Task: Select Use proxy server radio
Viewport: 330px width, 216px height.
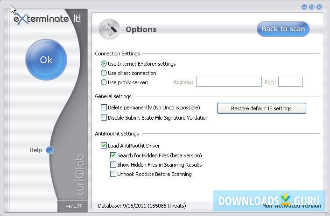Action: click(104, 82)
